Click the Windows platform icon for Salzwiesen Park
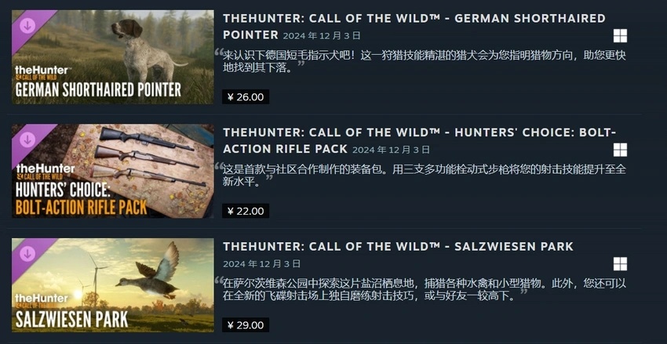667x344 pixels. click(620, 264)
